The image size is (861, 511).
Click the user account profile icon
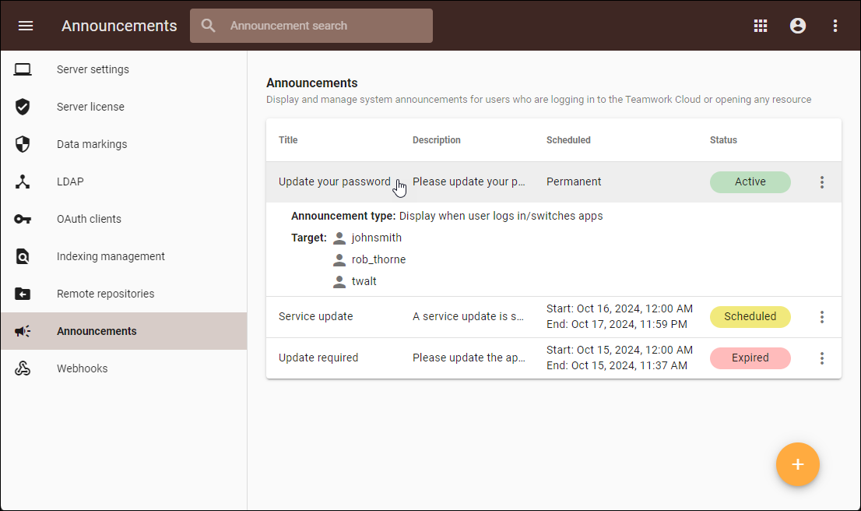coord(798,26)
